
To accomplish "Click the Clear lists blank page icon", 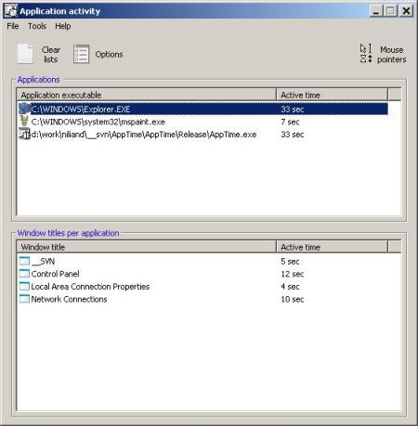I will point(25,54).
